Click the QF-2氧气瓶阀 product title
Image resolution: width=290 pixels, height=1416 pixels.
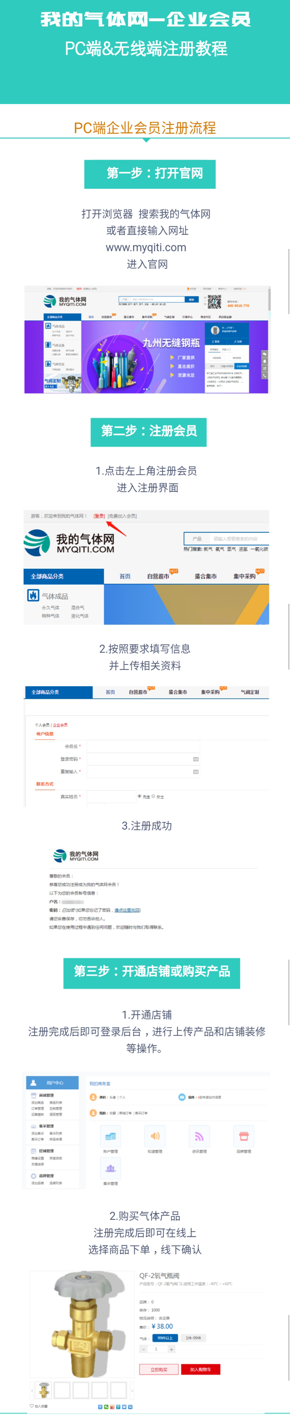(159, 1275)
